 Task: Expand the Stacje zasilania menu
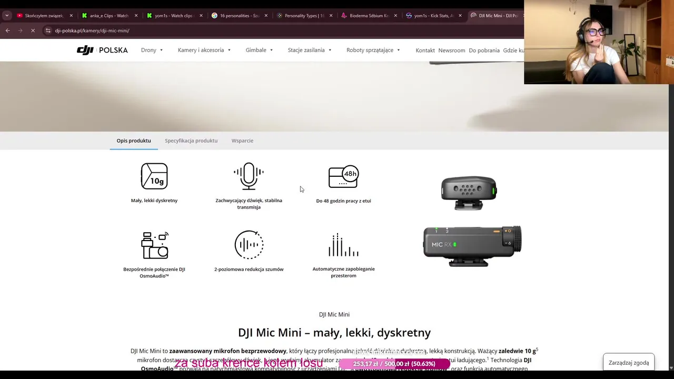(310, 50)
